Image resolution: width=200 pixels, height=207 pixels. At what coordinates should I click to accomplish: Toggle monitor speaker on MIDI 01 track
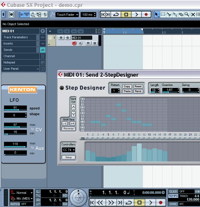[x=80, y=43]
